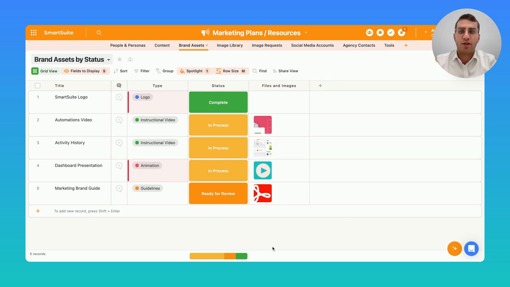Click the Title column header

tap(59, 86)
